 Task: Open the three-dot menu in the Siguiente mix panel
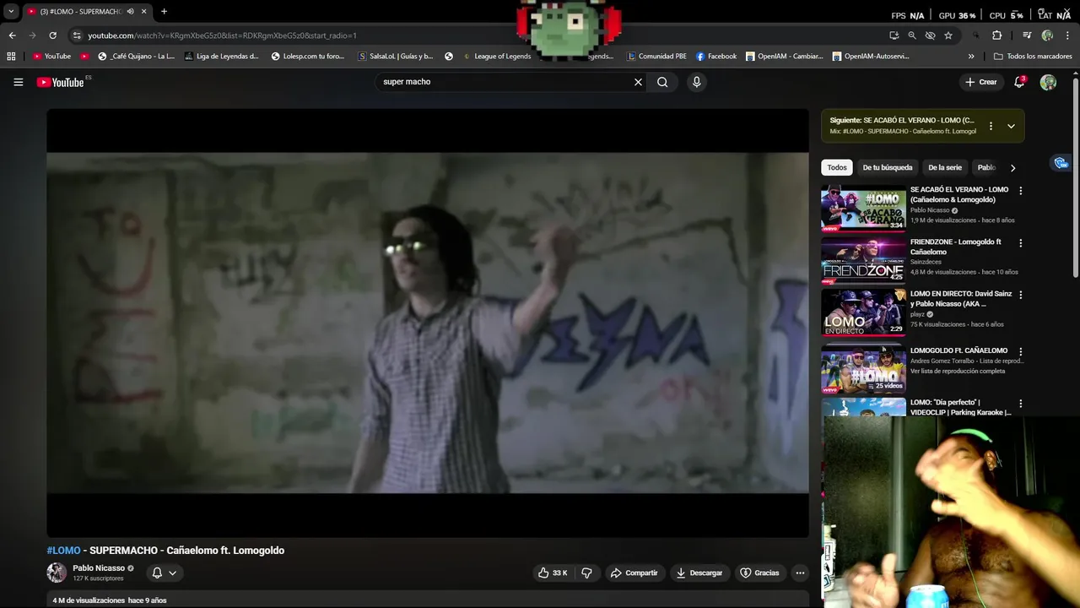pos(991,126)
